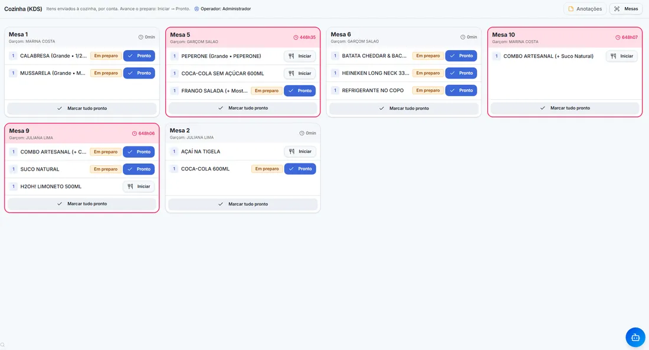This screenshot has height=350, width=649.
Task: Select the Mesa 10 card title
Action: 503,35
